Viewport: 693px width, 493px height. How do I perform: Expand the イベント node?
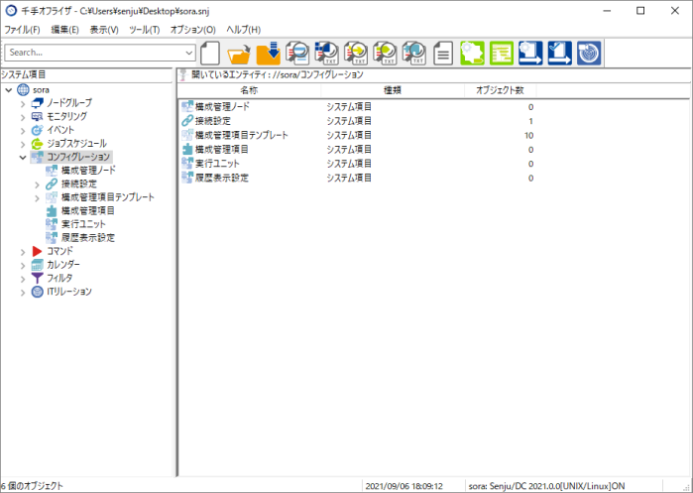coord(23,131)
